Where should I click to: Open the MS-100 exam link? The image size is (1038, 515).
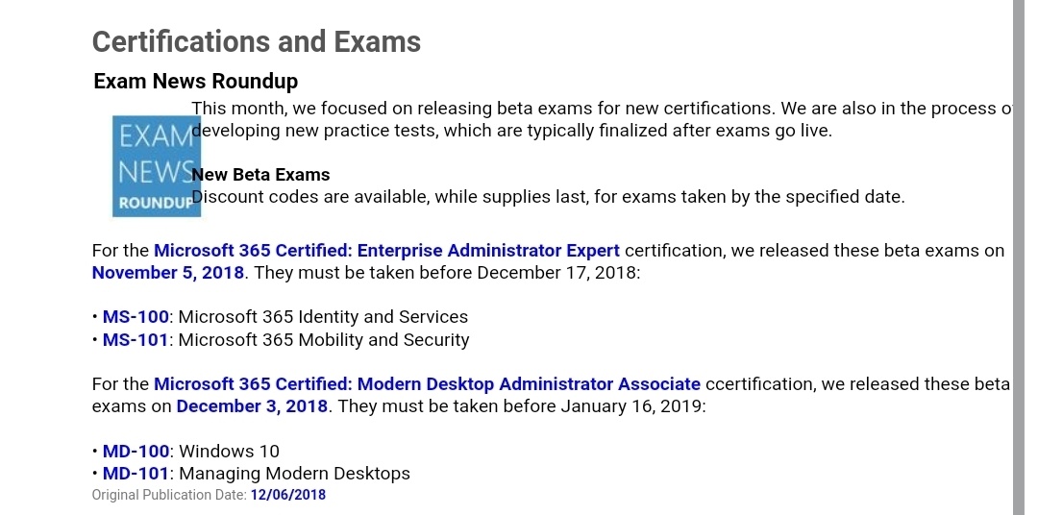[x=136, y=317]
